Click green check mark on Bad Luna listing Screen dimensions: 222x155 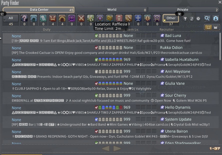(x=96, y=36)
